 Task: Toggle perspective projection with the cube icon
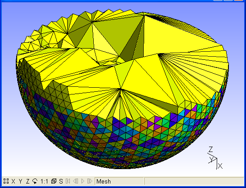coord(54,181)
